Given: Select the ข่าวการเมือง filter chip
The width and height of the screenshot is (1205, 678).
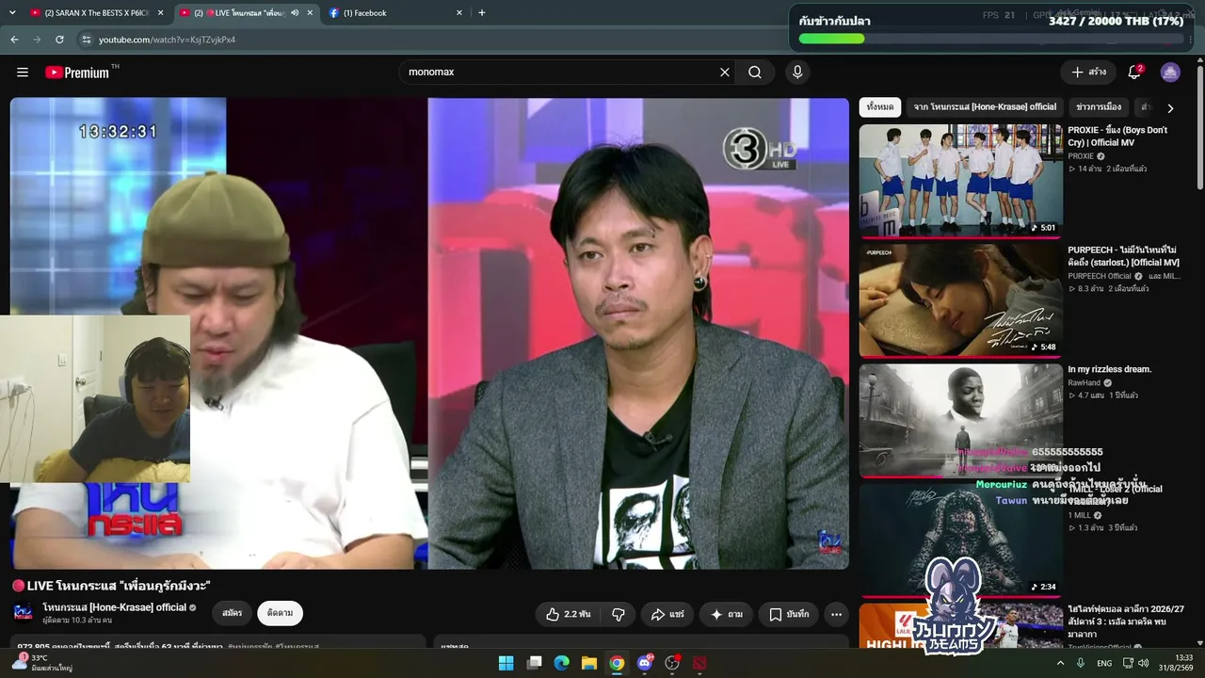Looking at the screenshot, I should [x=1099, y=107].
